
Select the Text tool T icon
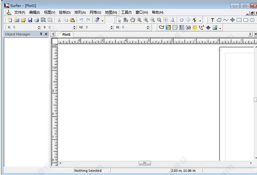(x=213, y=20)
